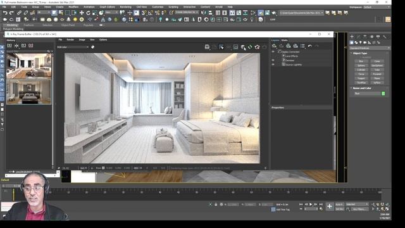Viewport: 405px width, 228px height.
Task: Open the Render menu in frame buffer
Action: [70, 39]
